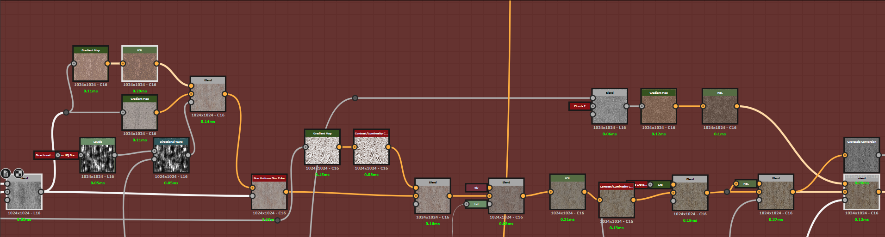Viewport: 885px width, 237px height.
Task: Click the output pin of Greyscale Conversion node
Action: 879,155
